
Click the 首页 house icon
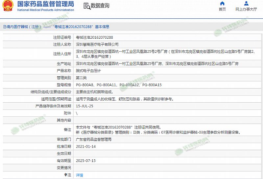[222, 4]
